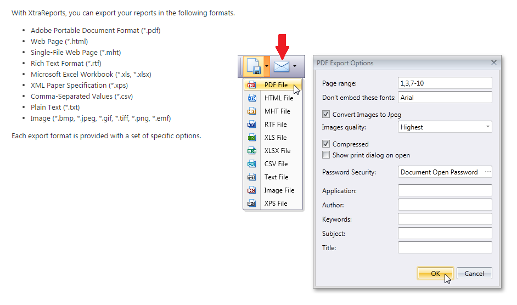Viewport: 517px width, 305px height.
Task: Click the PDF file type icon
Action: point(251,84)
